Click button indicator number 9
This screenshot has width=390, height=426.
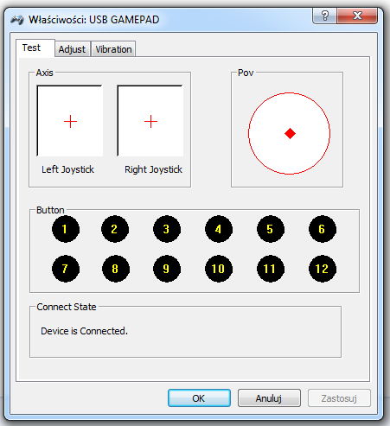click(167, 269)
